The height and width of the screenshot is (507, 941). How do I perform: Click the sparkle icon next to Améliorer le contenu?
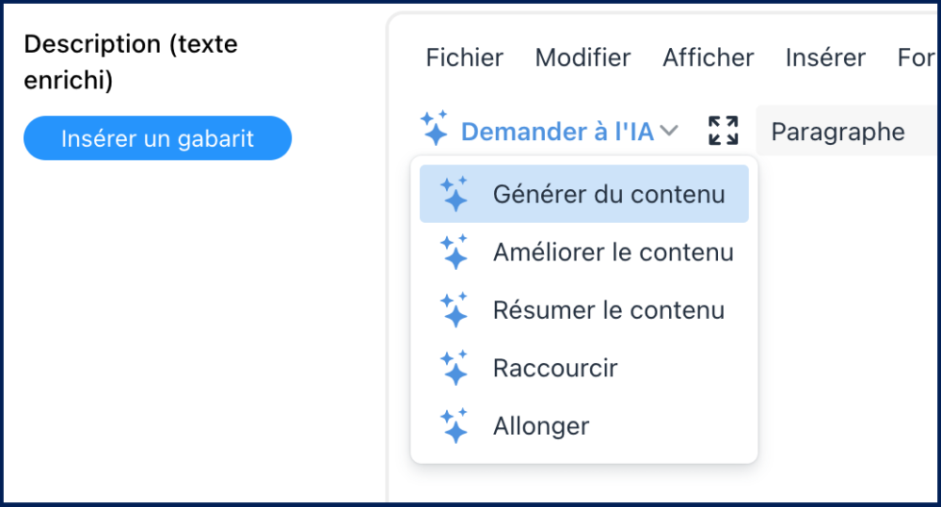454,252
